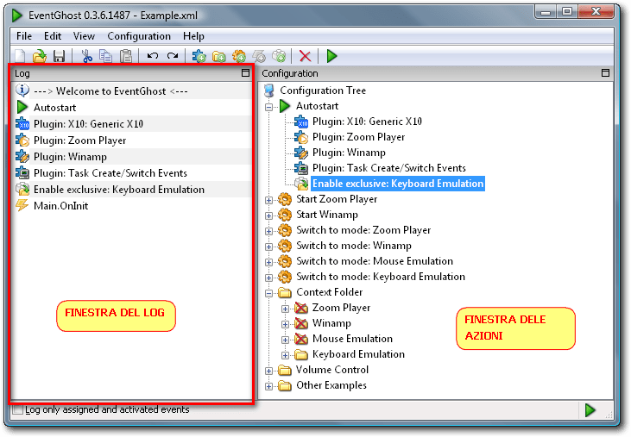Expand the Start Winamp macro
Screen dimensions: 631x437
click(268, 215)
